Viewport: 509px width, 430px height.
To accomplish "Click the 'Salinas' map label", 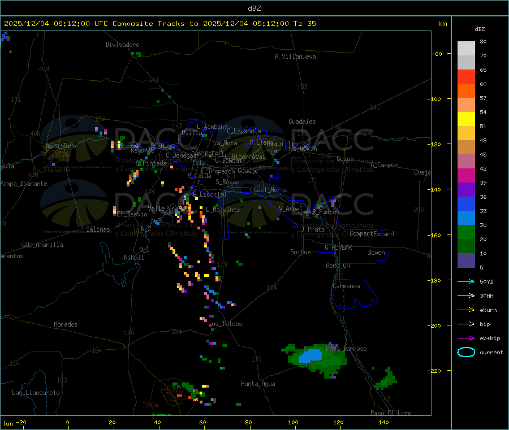I will click(x=98, y=229).
